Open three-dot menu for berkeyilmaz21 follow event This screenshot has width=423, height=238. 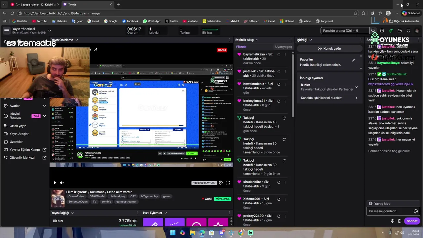tap(285, 101)
